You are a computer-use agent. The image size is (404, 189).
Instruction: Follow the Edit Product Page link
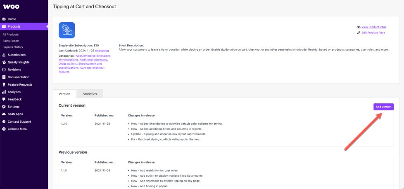(x=373, y=33)
